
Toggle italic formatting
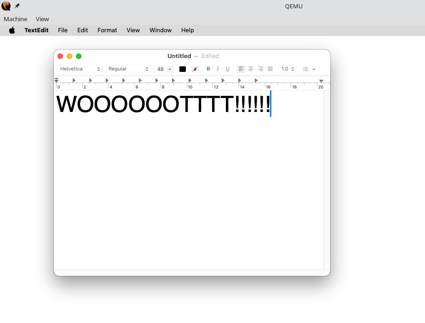coord(218,69)
